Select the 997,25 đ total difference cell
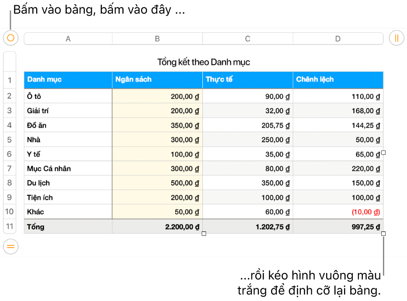This screenshot has height=301, width=407. click(x=338, y=227)
